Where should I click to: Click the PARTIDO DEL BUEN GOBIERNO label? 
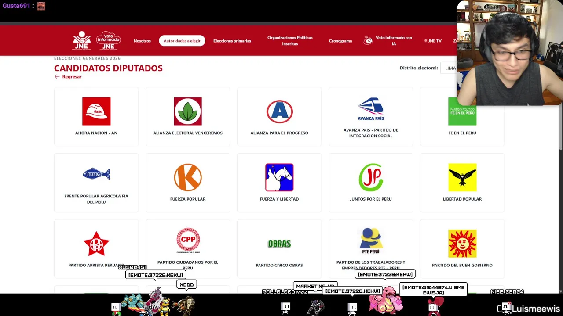(x=462, y=265)
